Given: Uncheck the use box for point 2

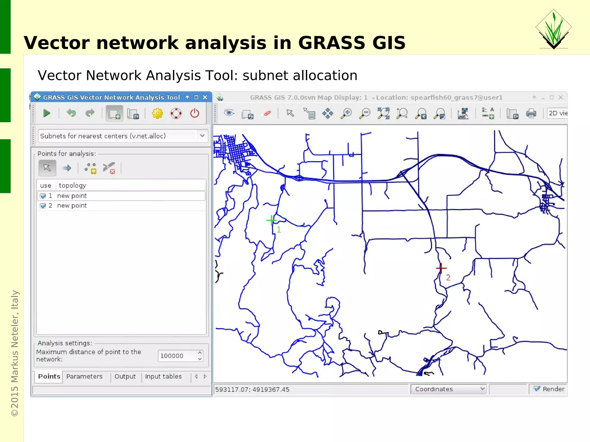Looking at the screenshot, I should pyautogui.click(x=43, y=206).
